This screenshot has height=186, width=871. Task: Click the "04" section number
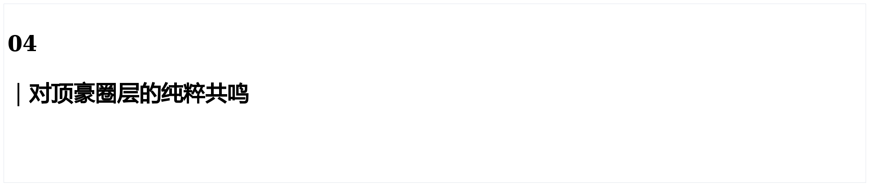pyautogui.click(x=22, y=44)
